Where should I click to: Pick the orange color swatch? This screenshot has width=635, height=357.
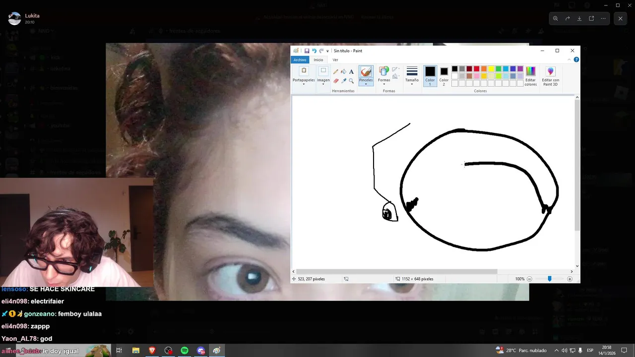[x=484, y=69]
